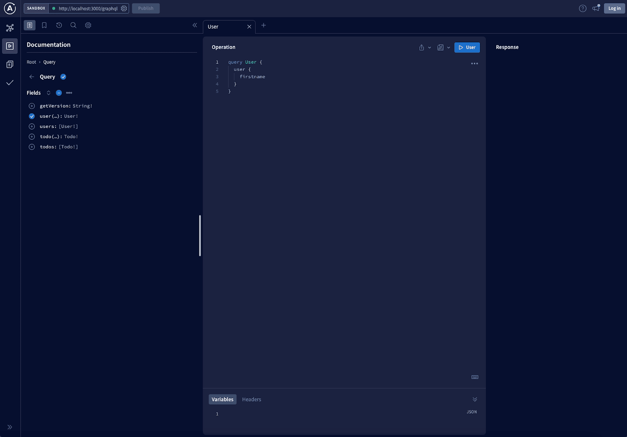Select the checklist icon in the sidebar
This screenshot has height=437, width=627.
(x=9, y=83)
